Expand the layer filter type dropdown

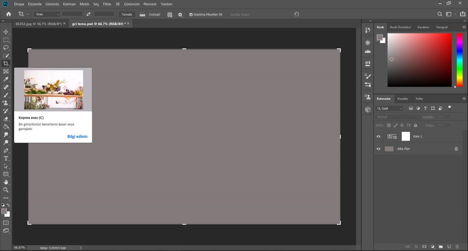pyautogui.click(x=389, y=109)
